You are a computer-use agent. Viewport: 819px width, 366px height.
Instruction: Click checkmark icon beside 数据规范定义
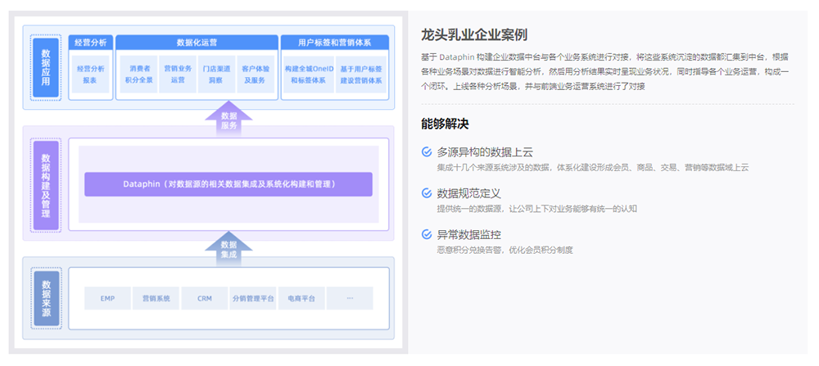(427, 193)
